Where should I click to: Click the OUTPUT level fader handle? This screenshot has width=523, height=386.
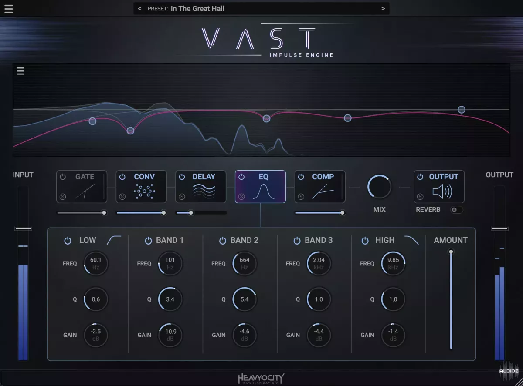pyautogui.click(x=499, y=228)
